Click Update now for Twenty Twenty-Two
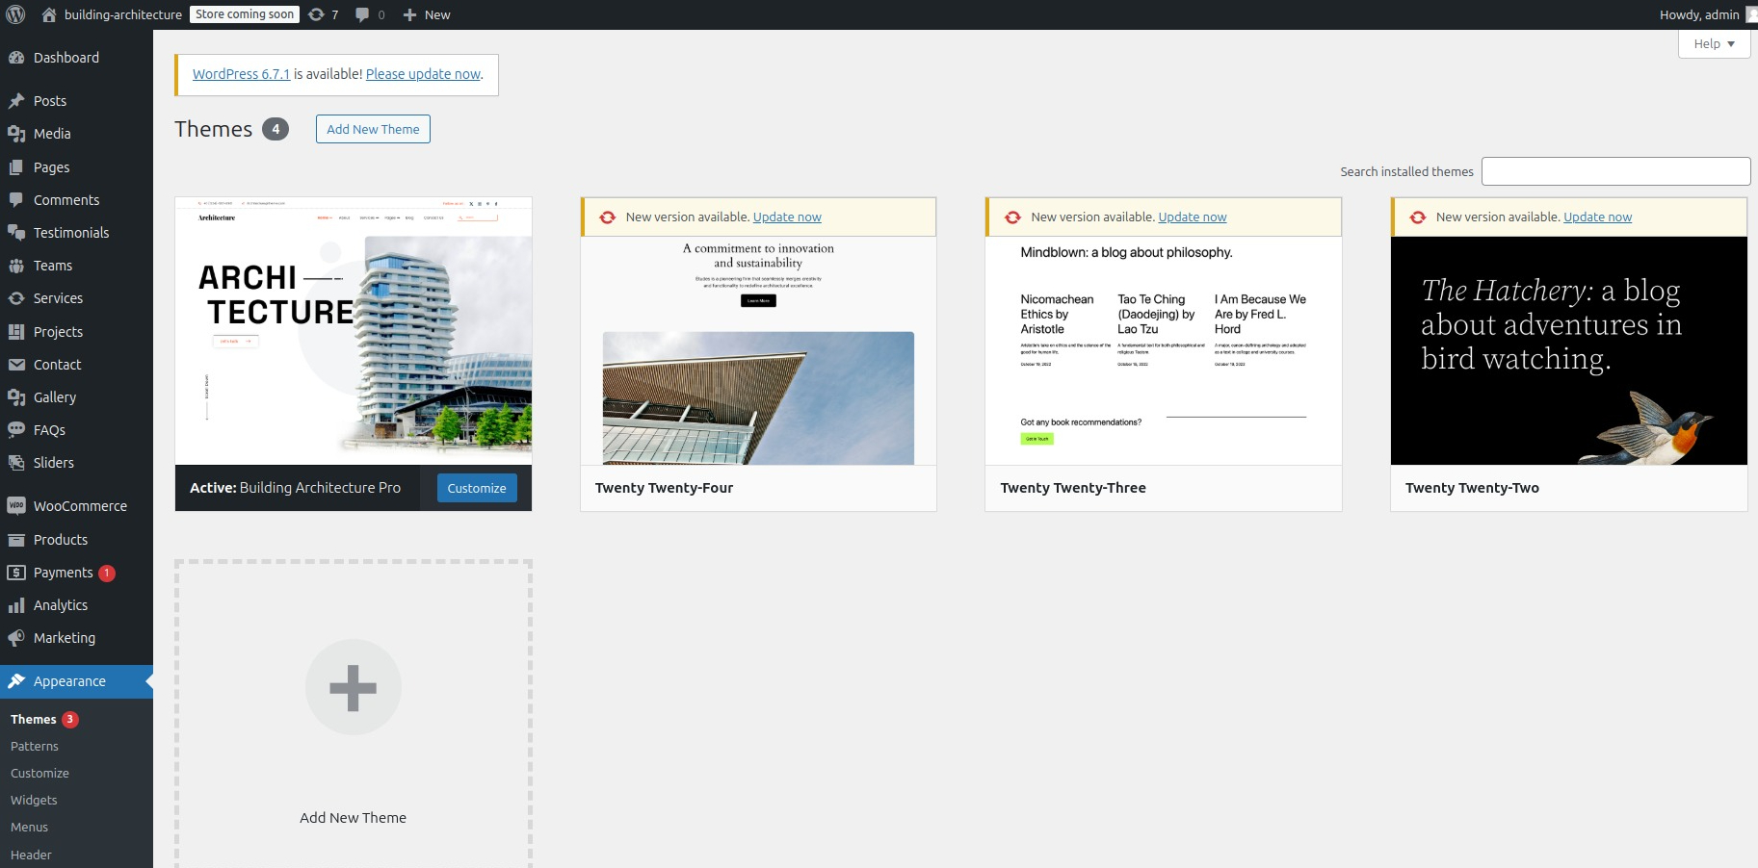1758x868 pixels. tap(1597, 217)
